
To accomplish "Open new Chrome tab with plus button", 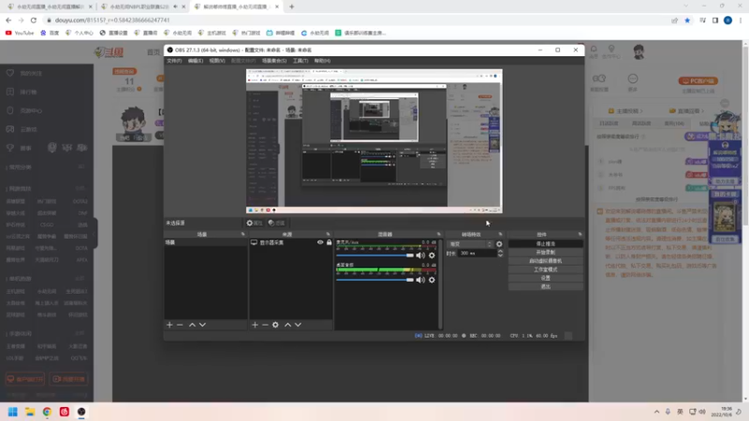I will (291, 7).
